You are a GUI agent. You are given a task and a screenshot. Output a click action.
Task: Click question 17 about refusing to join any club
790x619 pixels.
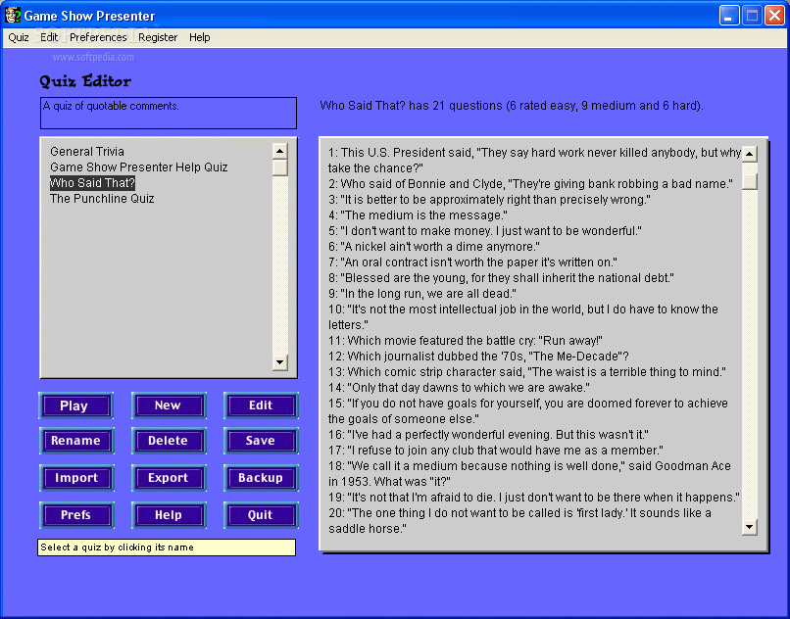coord(496,450)
